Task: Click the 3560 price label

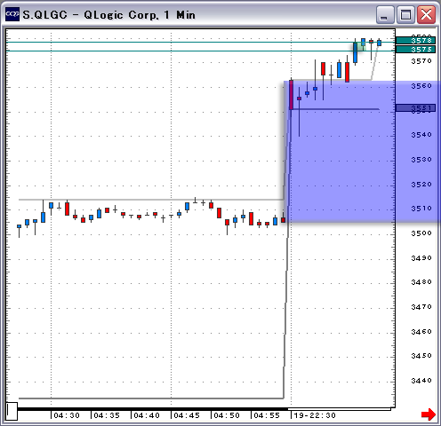Action: click(x=421, y=86)
